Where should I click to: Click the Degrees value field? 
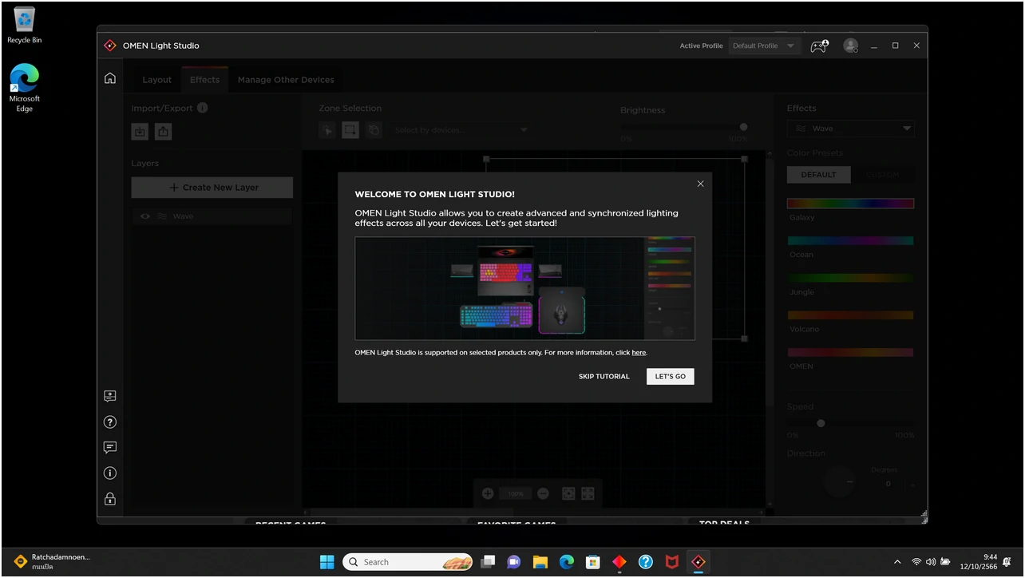888,484
